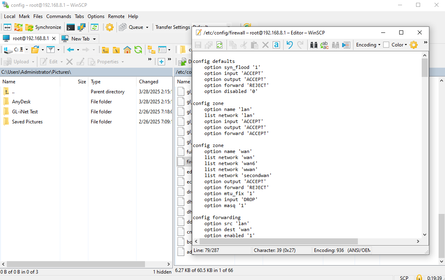The height and width of the screenshot is (280, 445).
Task: Expand the New Tab dropdown arrow
Action: (94, 39)
